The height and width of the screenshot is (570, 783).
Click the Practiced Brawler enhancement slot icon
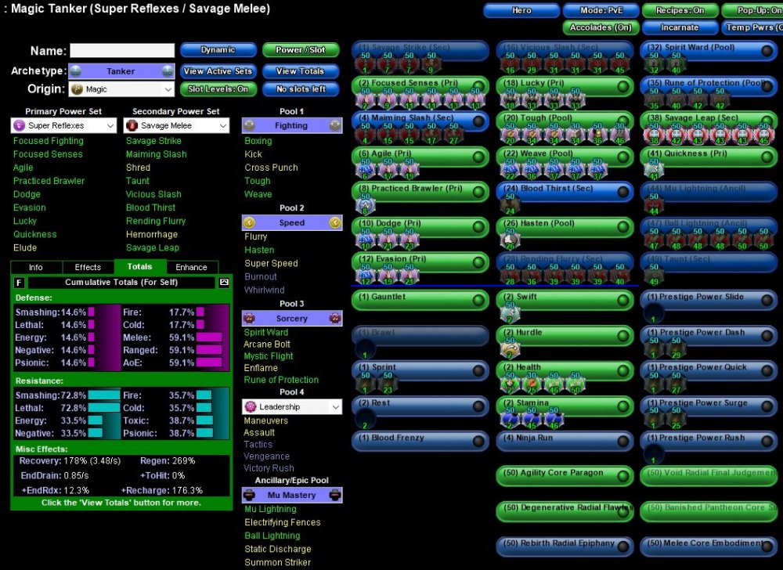[x=365, y=206]
